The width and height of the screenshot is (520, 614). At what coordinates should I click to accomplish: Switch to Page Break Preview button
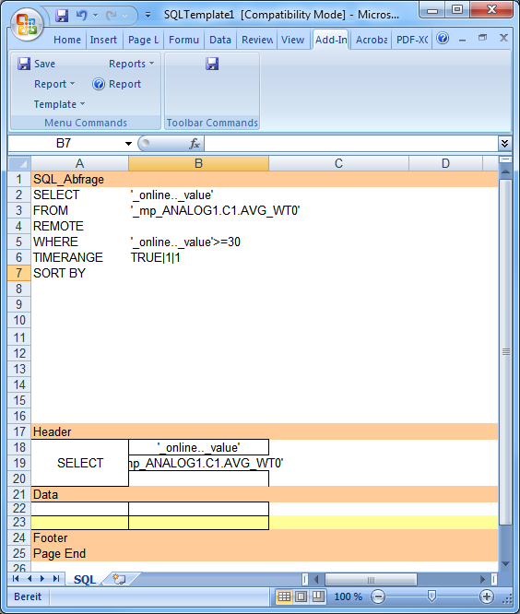tap(317, 596)
